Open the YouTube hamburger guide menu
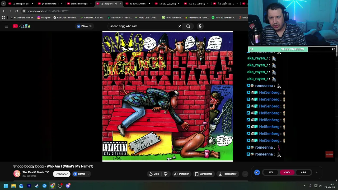Image resolution: width=338 pixels, height=190 pixels. (6, 26)
